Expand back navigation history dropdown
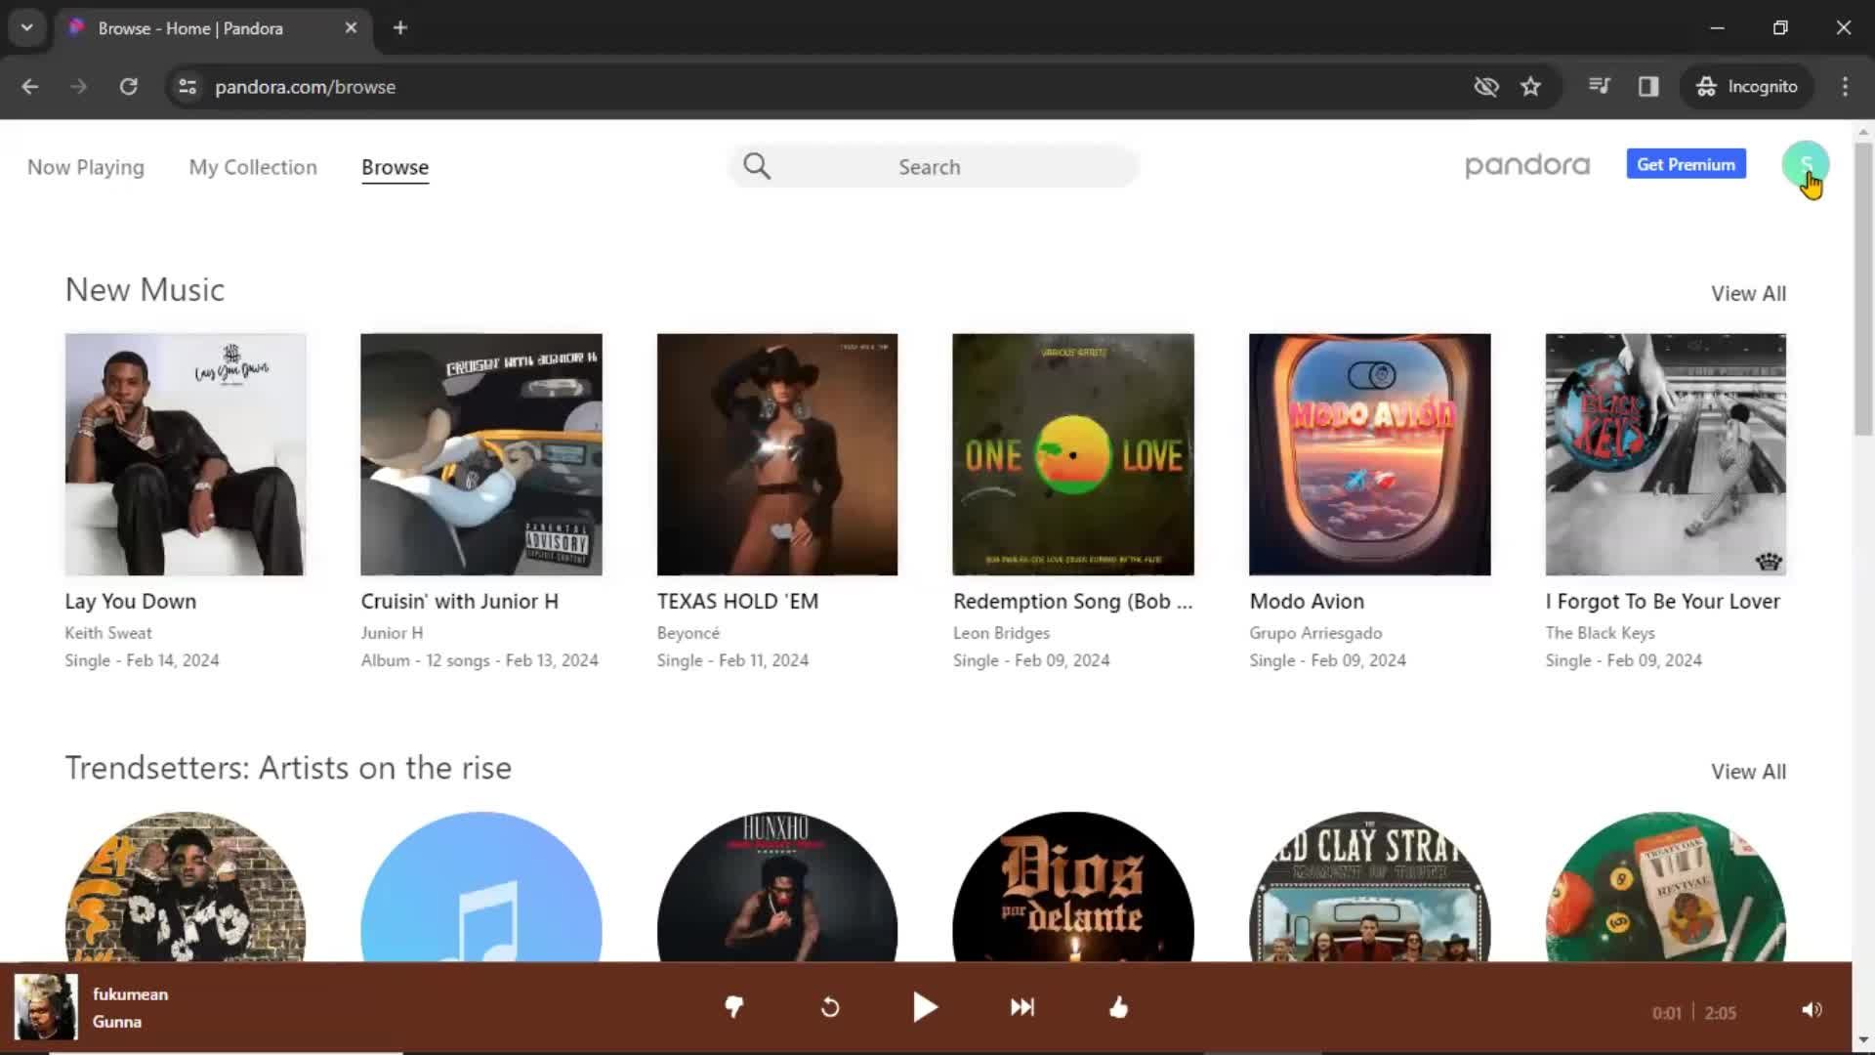This screenshot has width=1875, height=1055. tap(28, 86)
